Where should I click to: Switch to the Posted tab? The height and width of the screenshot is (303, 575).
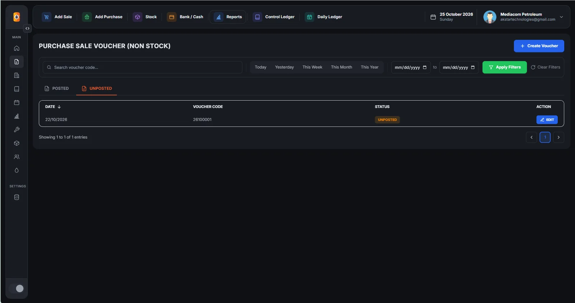pyautogui.click(x=56, y=89)
